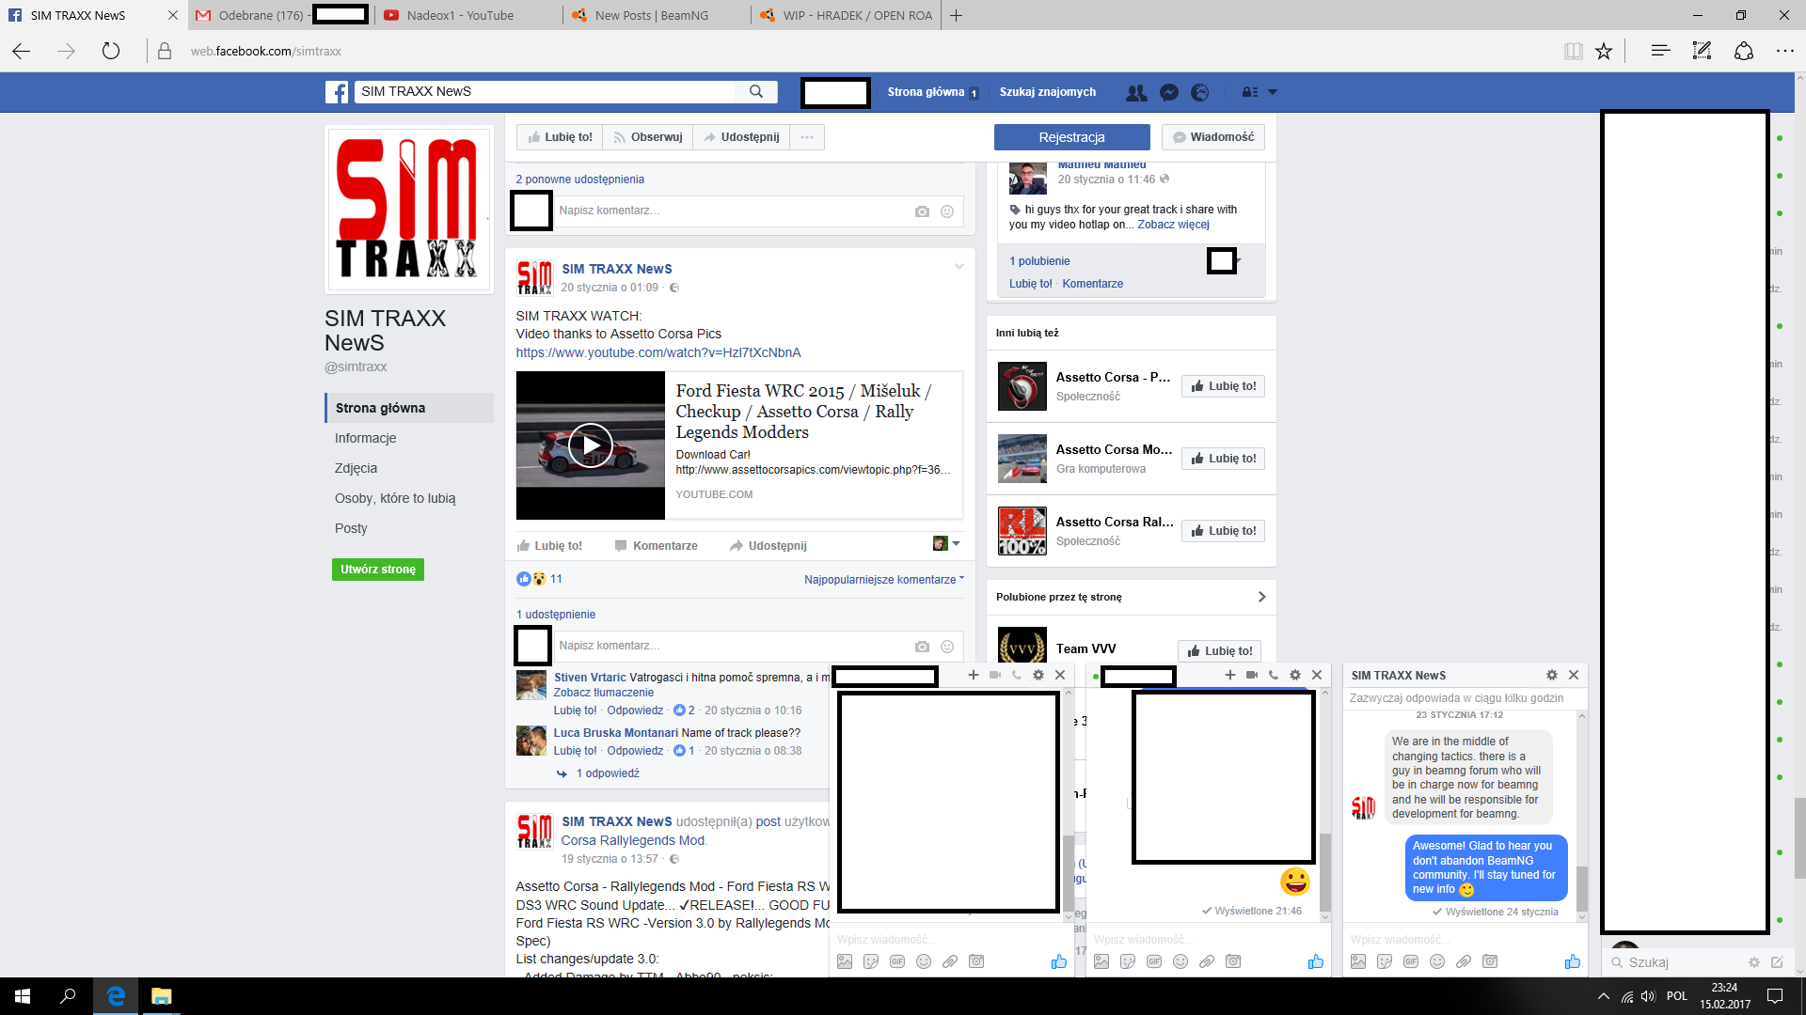Insert emoji in the Ford Fiesta post comment box
This screenshot has height=1015, width=1806.
[947, 647]
